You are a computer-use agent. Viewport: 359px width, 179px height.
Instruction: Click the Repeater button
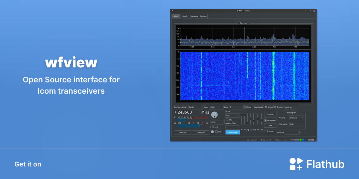(x=270, y=131)
